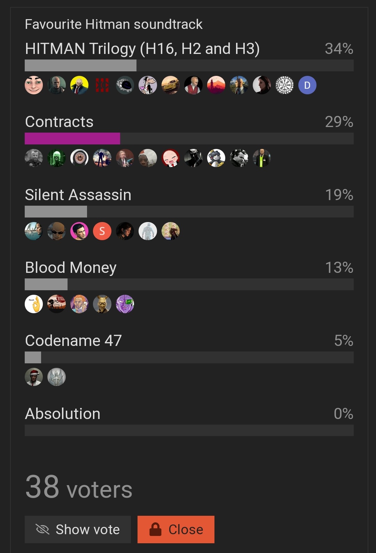This screenshot has height=553, width=376.
Task: Click the lock icon on Close
Action: 155,529
